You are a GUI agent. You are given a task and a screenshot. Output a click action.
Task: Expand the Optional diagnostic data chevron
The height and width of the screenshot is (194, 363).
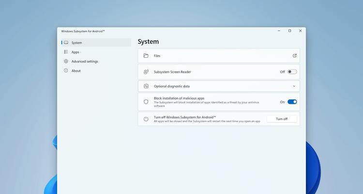[294, 86]
